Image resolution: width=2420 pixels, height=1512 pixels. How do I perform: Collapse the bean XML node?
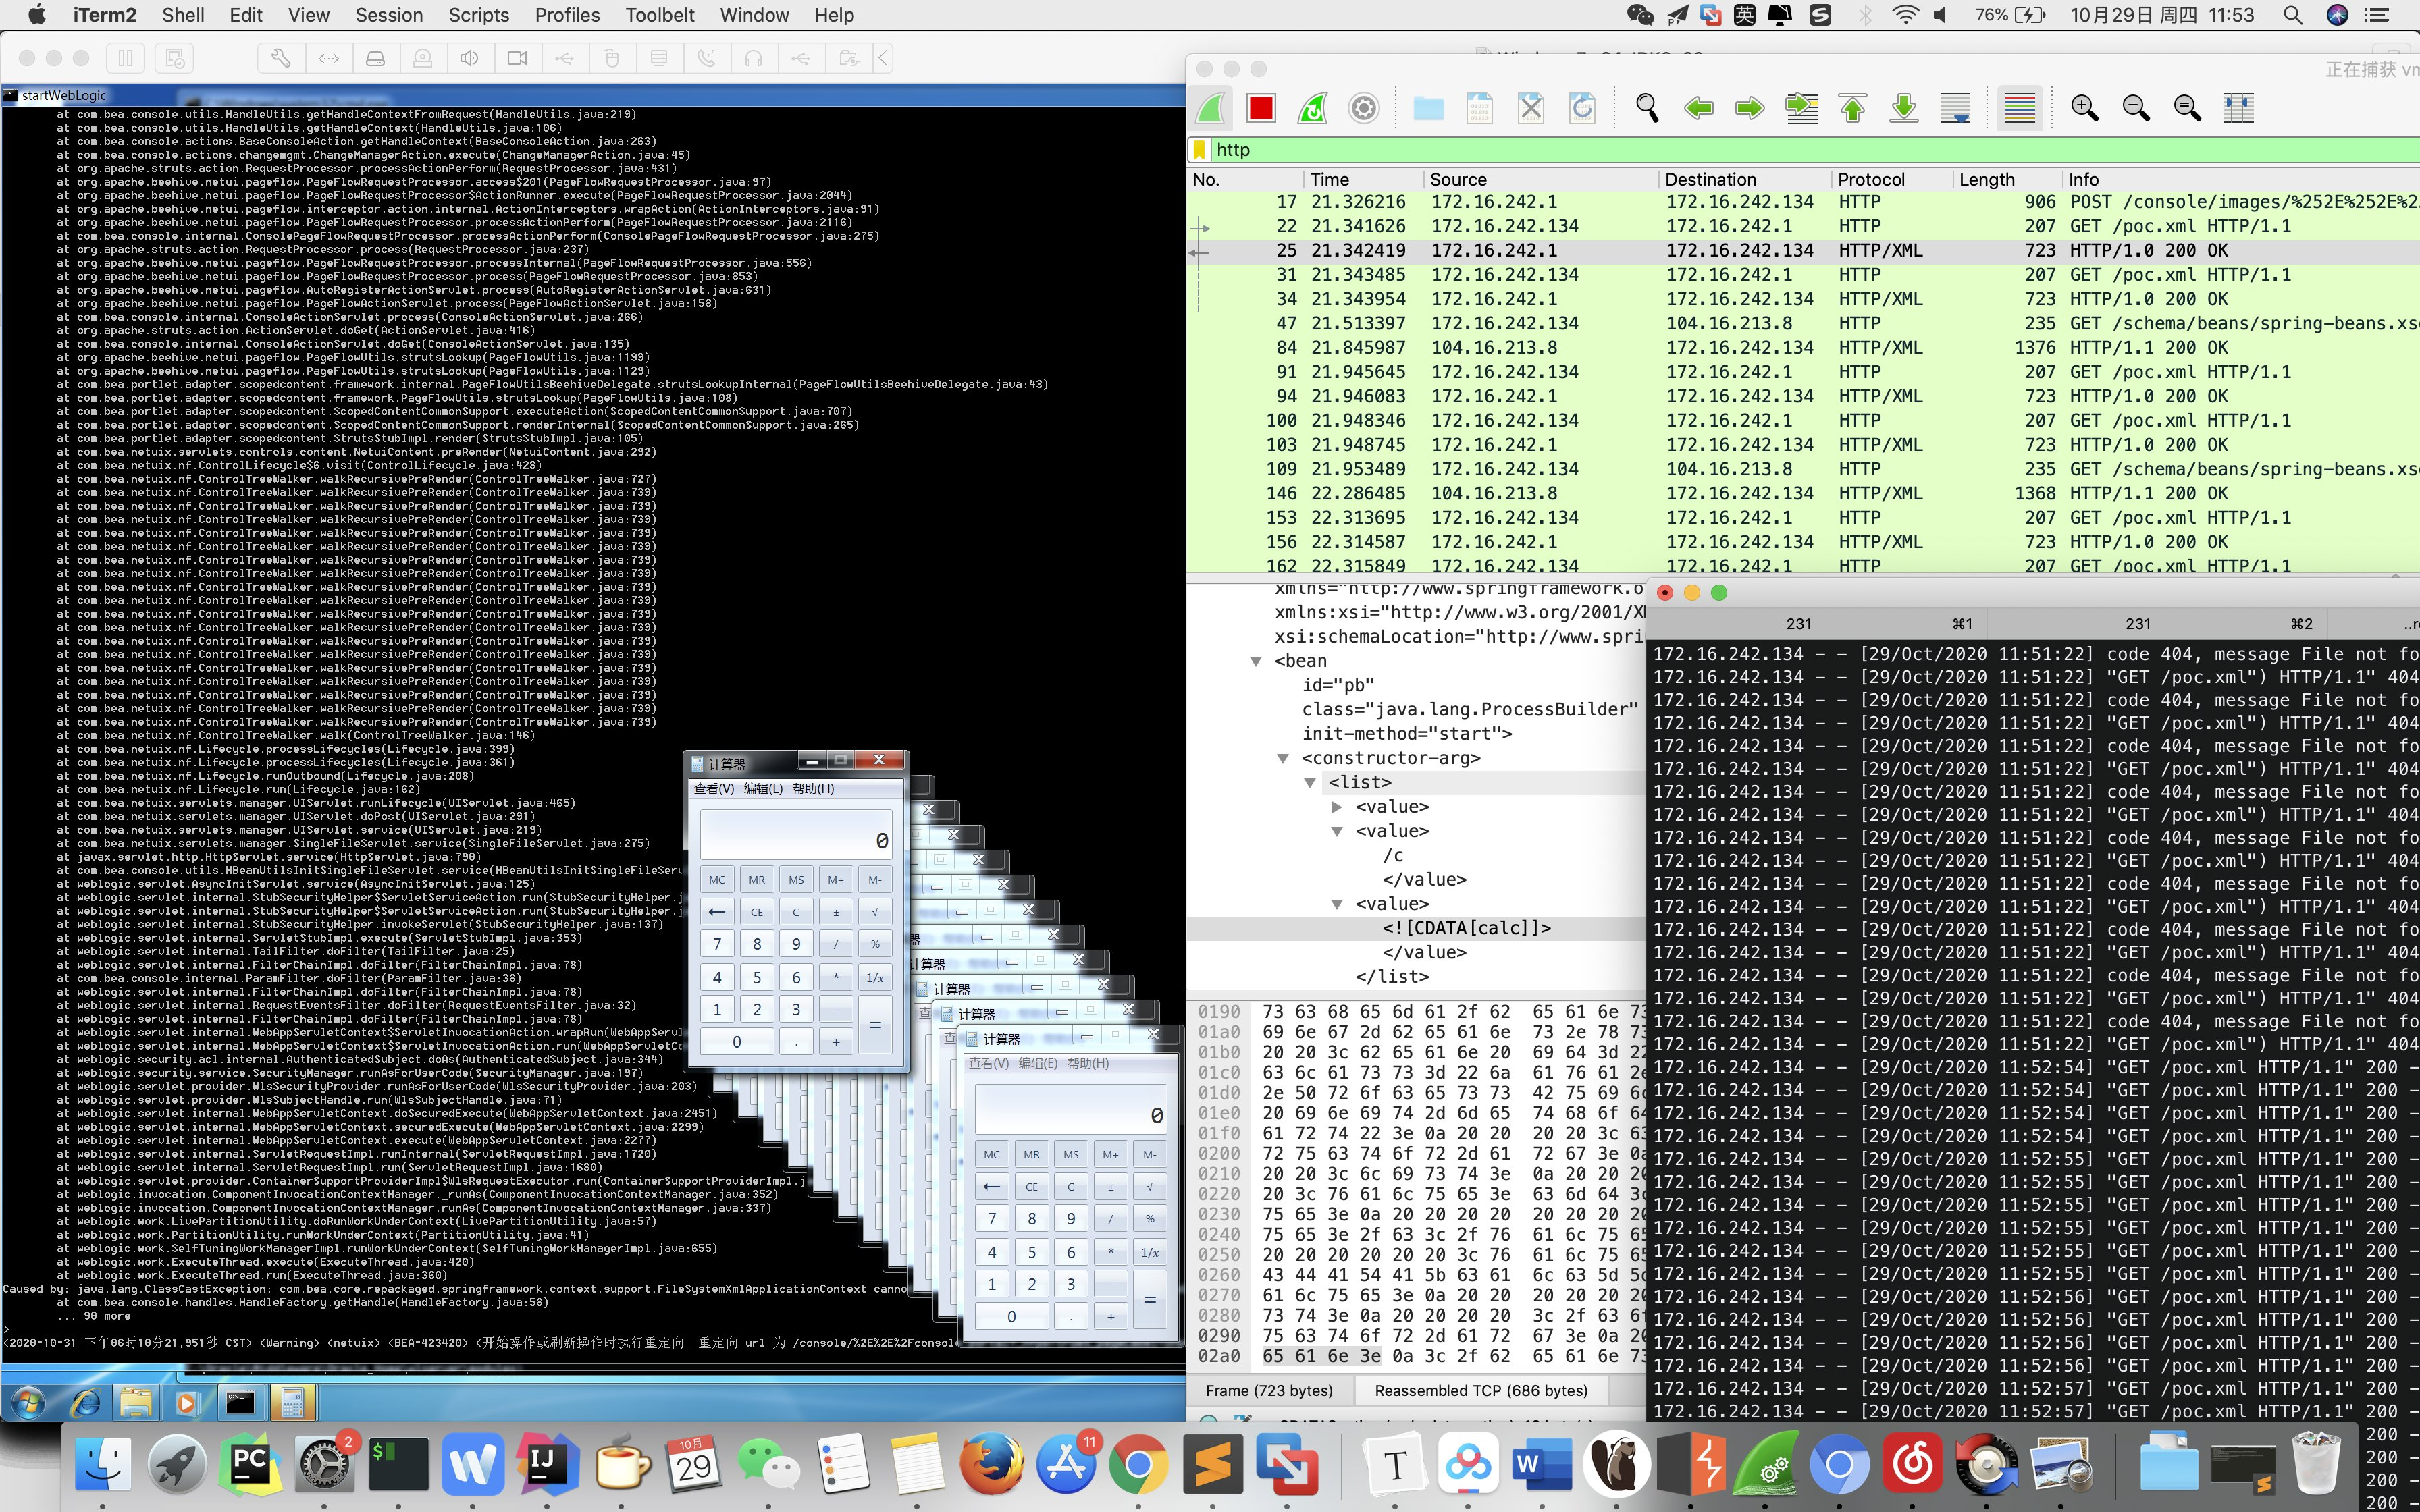pyautogui.click(x=1256, y=661)
